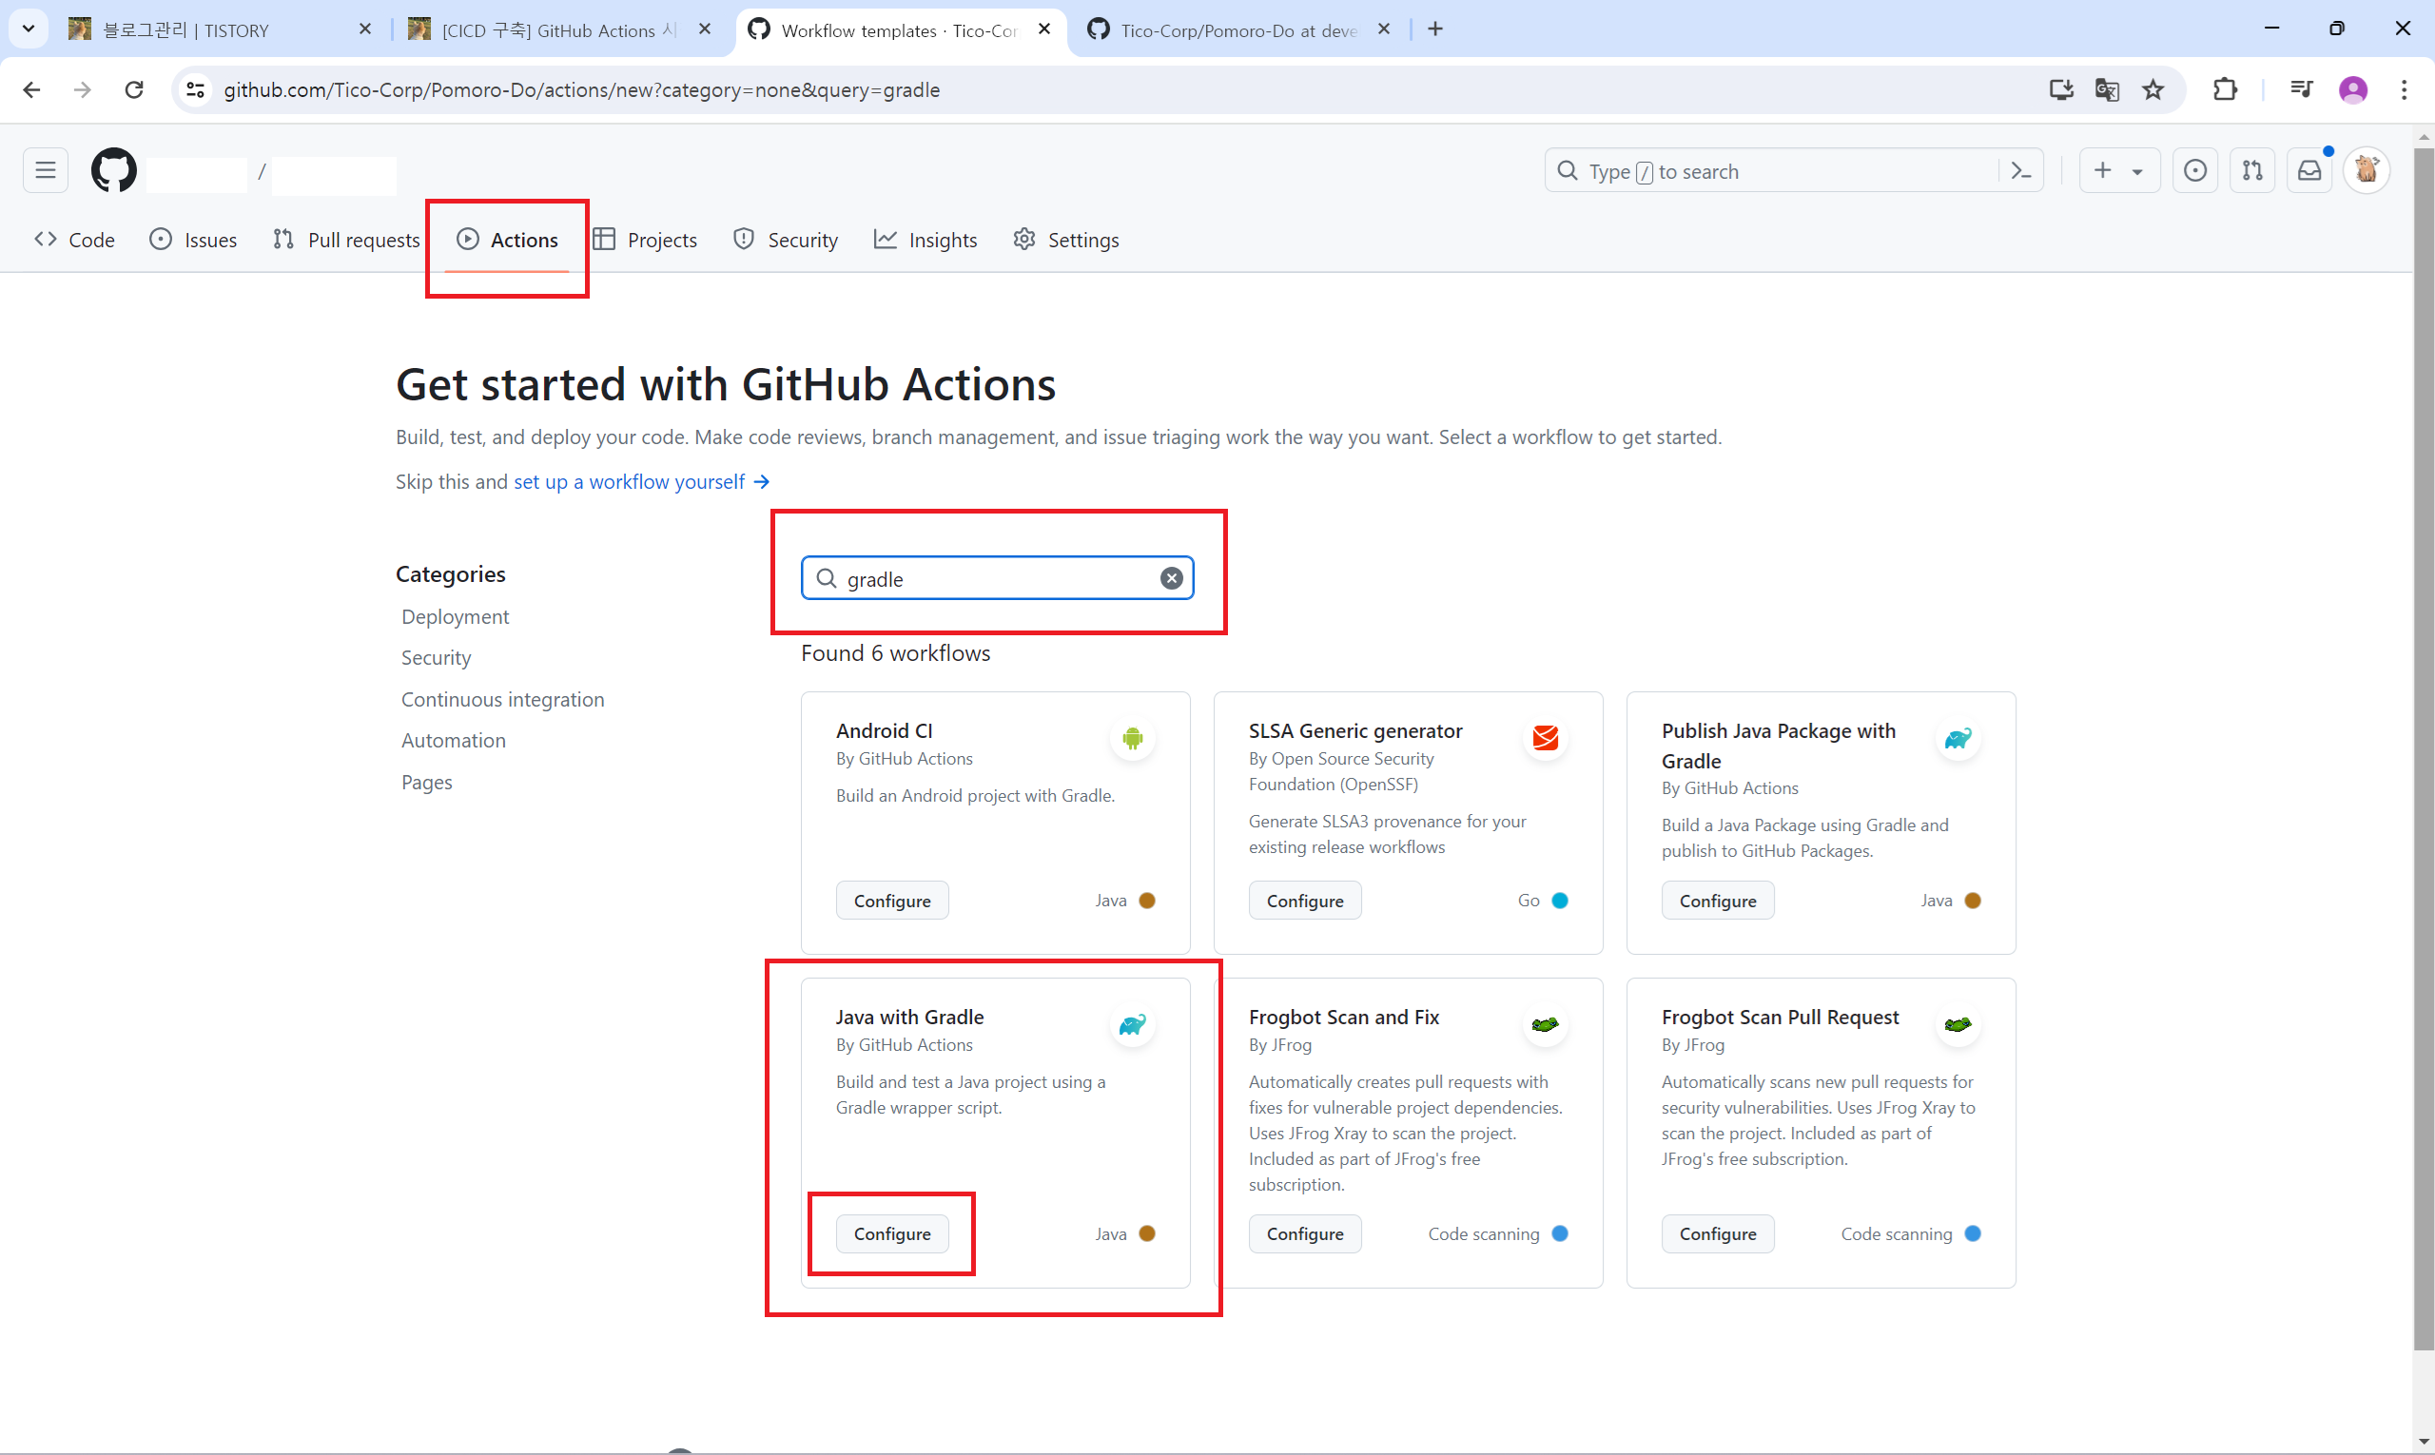Open the notifications inbox icon
2435x1455 pixels.
pyautogui.click(x=2309, y=171)
